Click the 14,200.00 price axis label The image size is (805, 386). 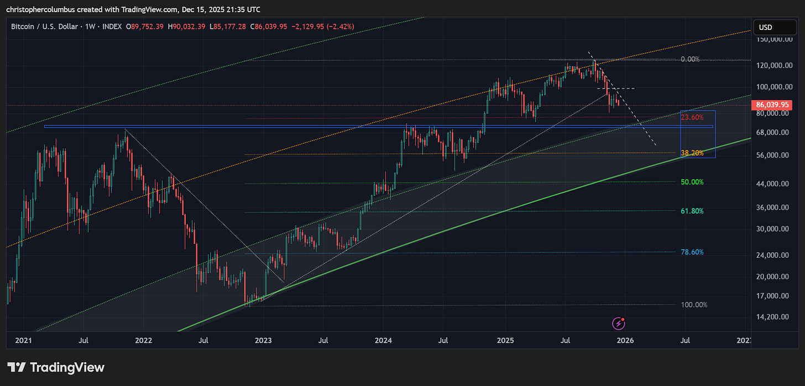[774, 317]
